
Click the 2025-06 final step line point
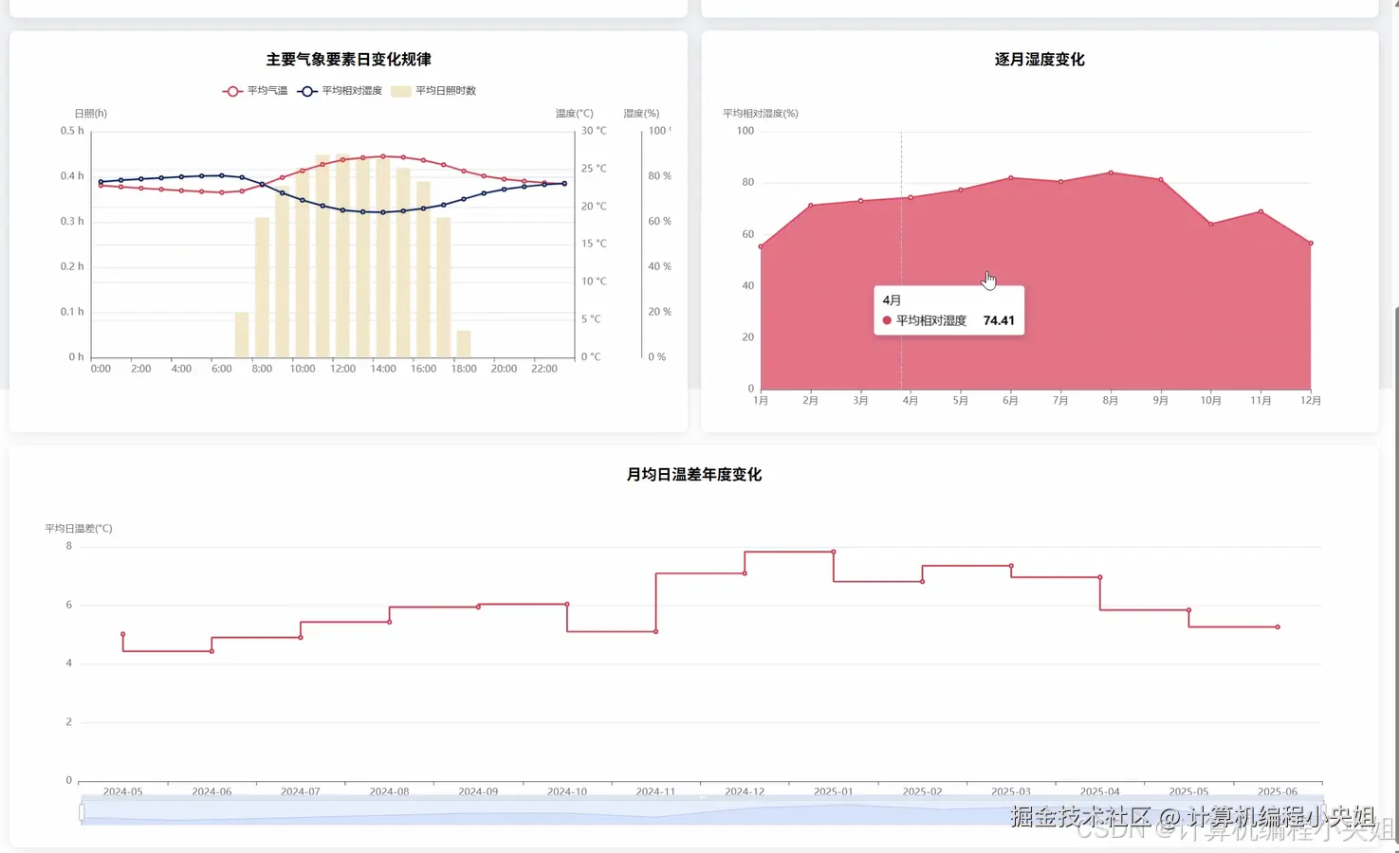pos(1278,627)
